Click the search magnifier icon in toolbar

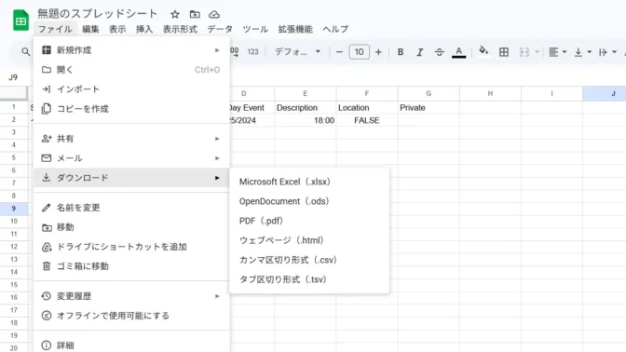pyautogui.click(x=25, y=52)
